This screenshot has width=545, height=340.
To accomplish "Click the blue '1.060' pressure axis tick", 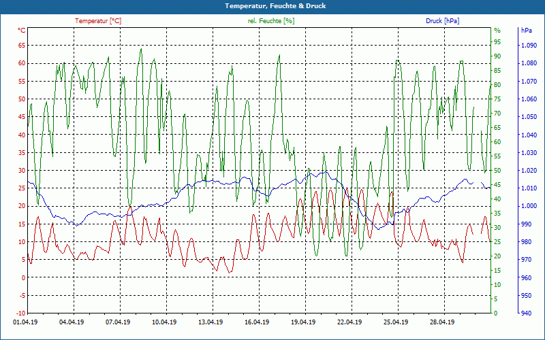I will [x=529, y=99].
